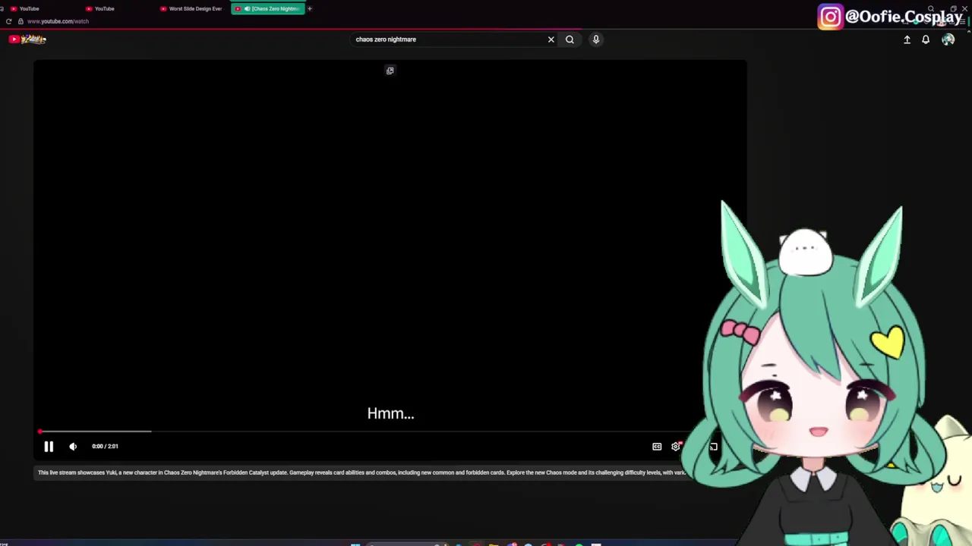Click the 0:00 / 2:01 time display
This screenshot has width=972, height=546.
(105, 447)
